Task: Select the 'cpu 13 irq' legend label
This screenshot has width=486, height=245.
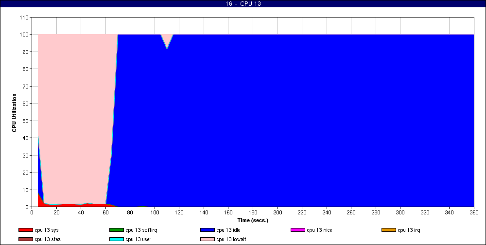Action: 409,230
